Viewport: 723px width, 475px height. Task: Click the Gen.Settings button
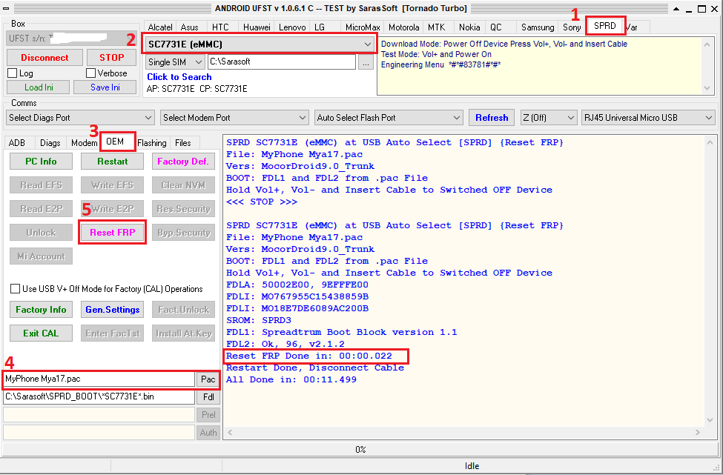[113, 310]
